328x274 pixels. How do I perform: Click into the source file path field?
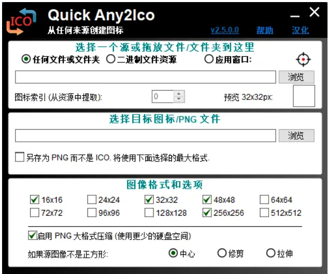tap(145, 77)
